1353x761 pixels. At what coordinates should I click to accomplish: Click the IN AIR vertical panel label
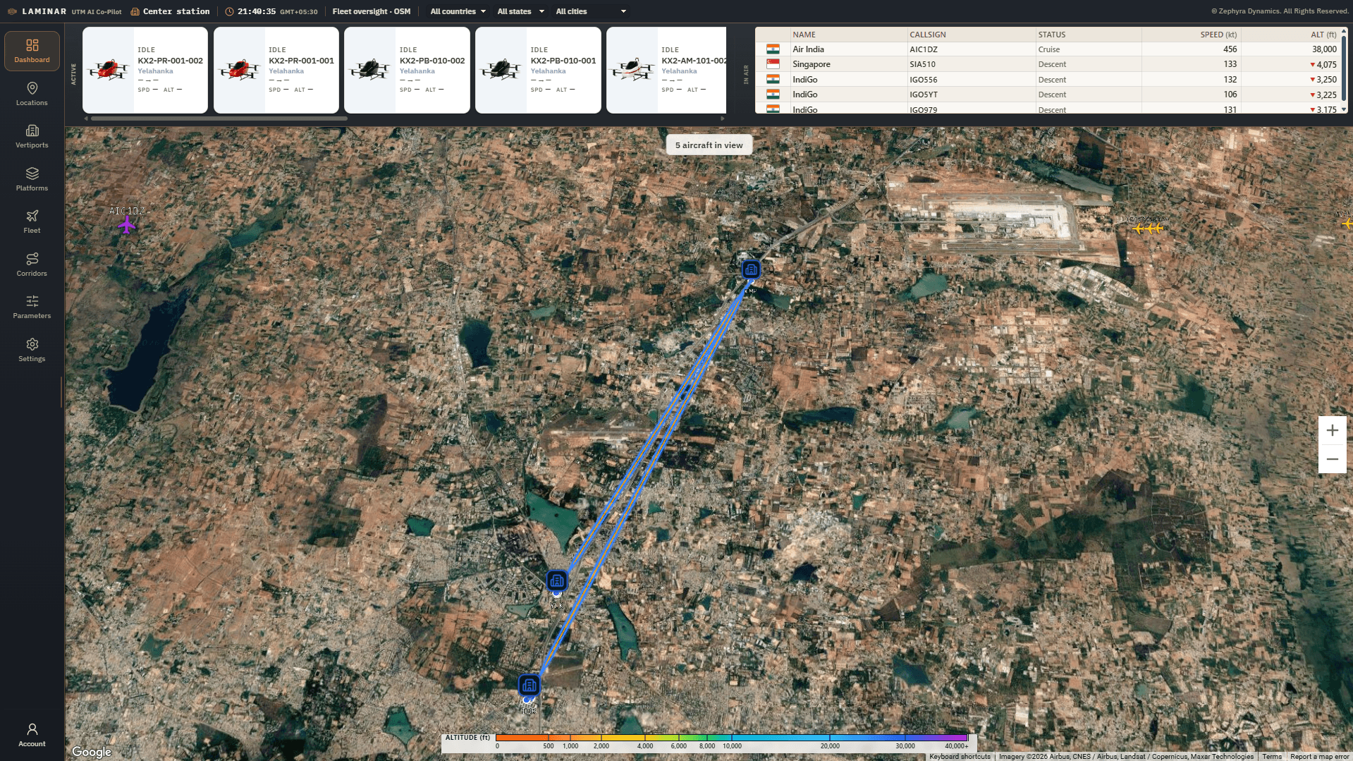(x=746, y=74)
